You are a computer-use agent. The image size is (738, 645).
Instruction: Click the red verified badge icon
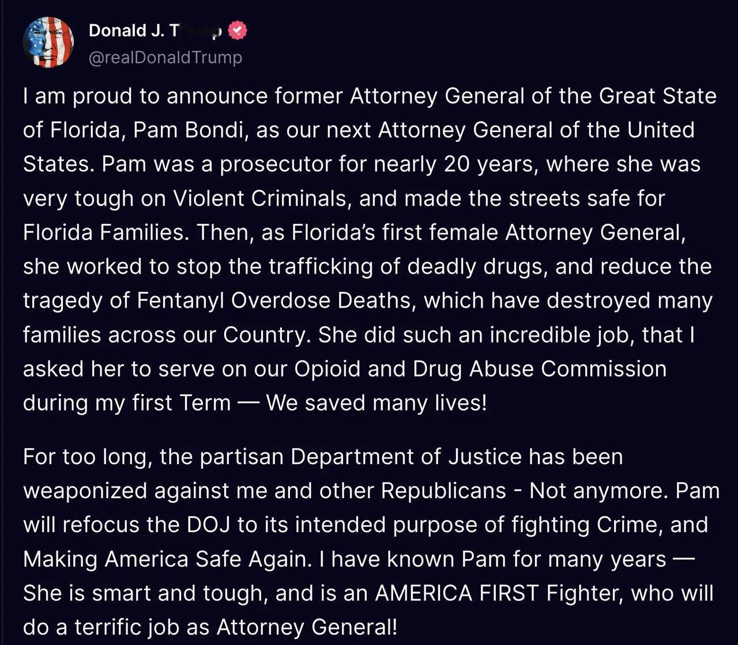pos(238,31)
